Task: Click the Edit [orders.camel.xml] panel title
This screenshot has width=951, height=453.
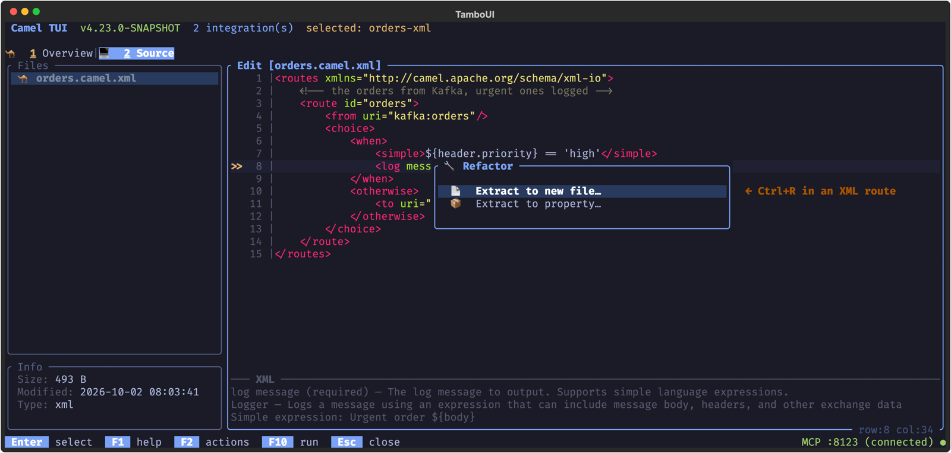Action: [309, 65]
